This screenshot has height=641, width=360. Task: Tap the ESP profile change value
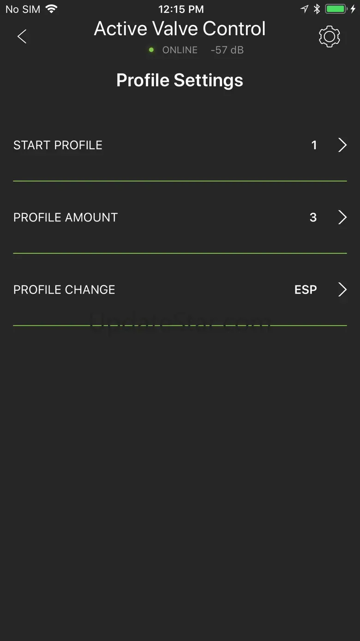click(306, 290)
